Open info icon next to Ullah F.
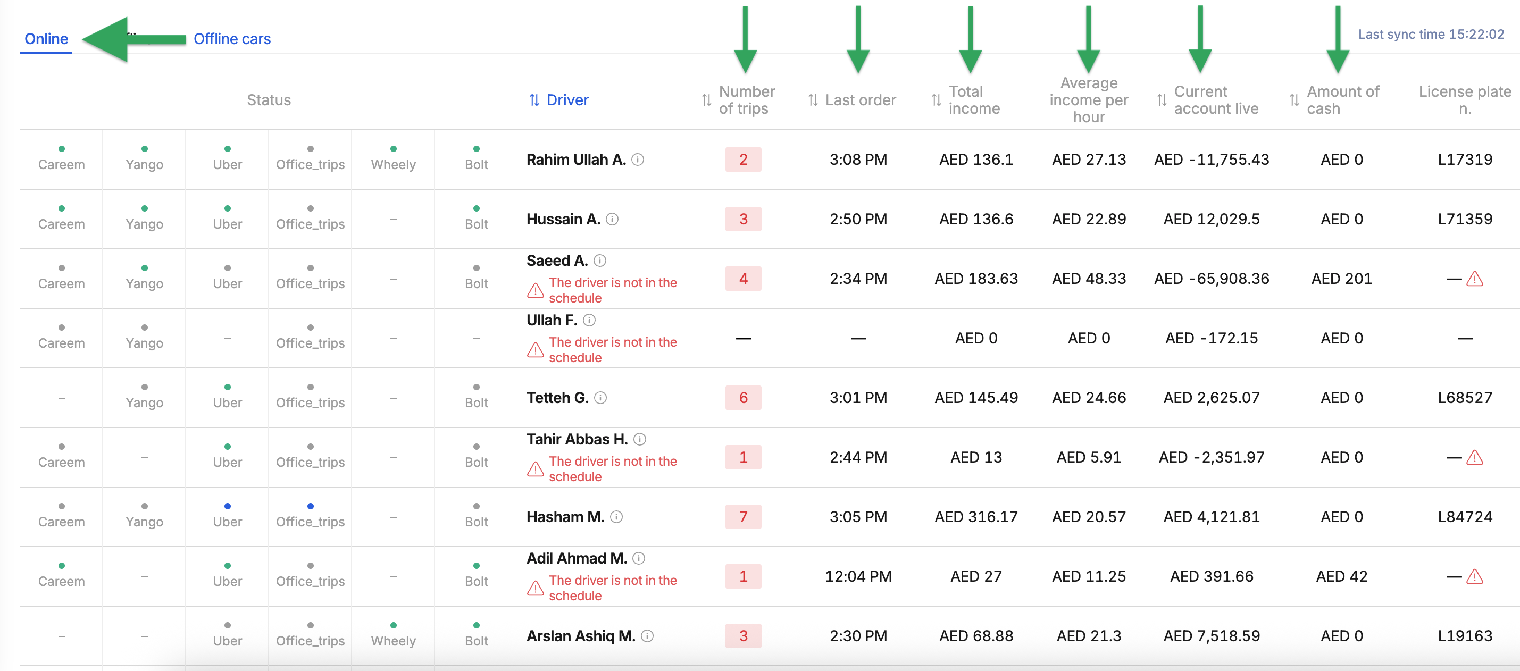The width and height of the screenshot is (1520, 671). 589,320
